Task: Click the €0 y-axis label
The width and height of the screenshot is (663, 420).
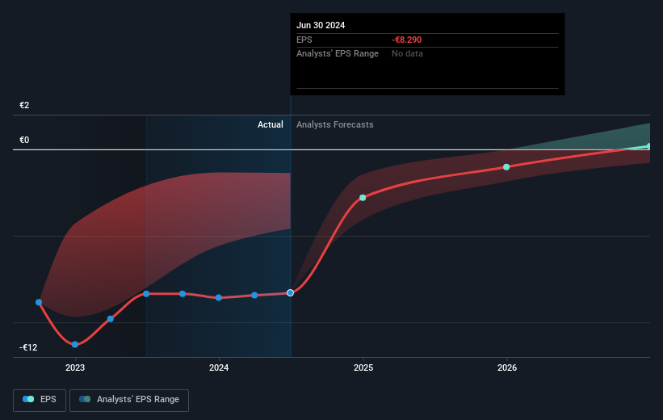Action: (x=24, y=140)
